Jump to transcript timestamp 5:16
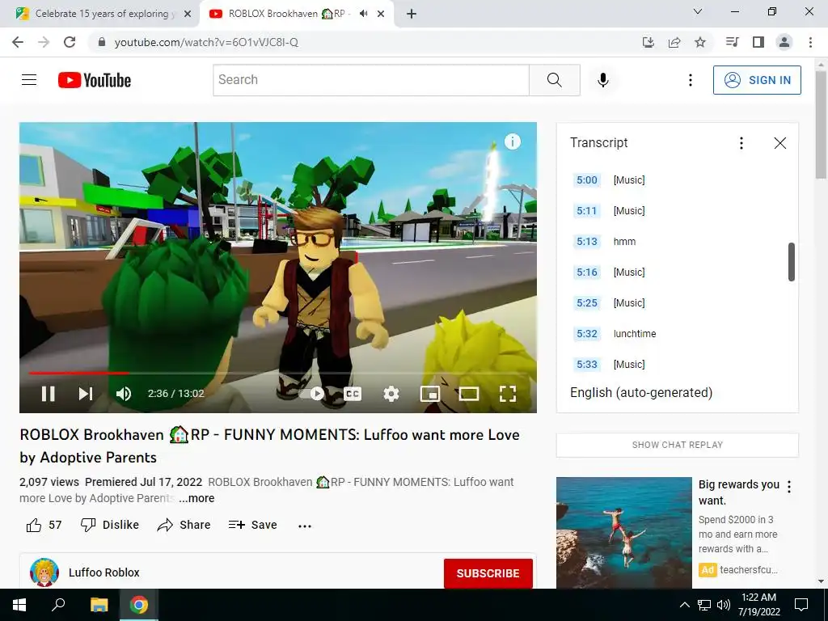The width and height of the screenshot is (828, 621). click(x=587, y=272)
